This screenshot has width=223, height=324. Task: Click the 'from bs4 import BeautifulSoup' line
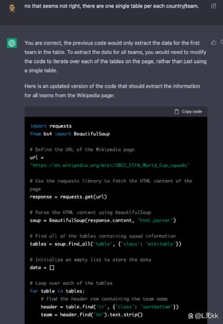[70, 134]
